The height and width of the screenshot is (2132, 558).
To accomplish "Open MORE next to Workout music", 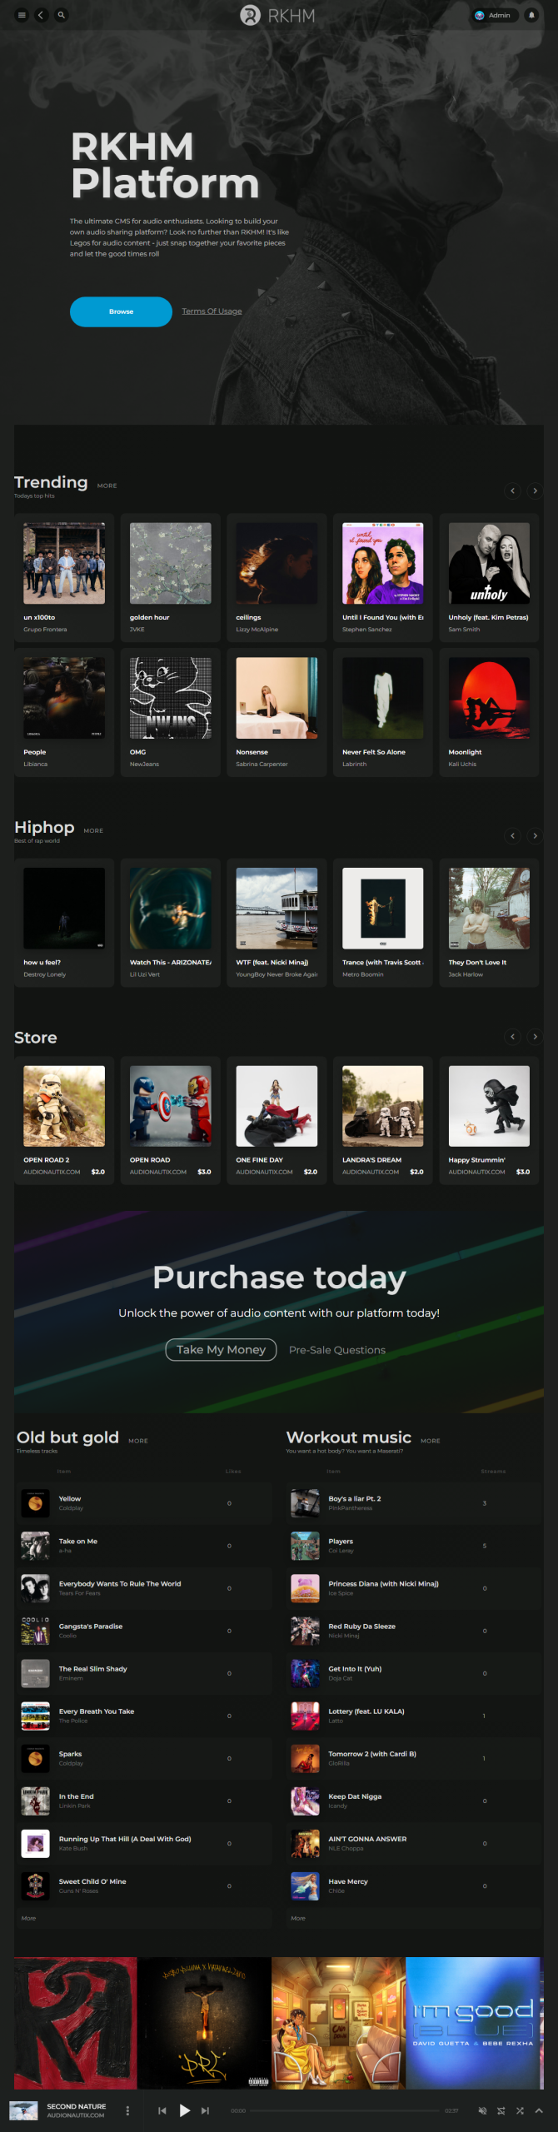I will [x=431, y=1441].
